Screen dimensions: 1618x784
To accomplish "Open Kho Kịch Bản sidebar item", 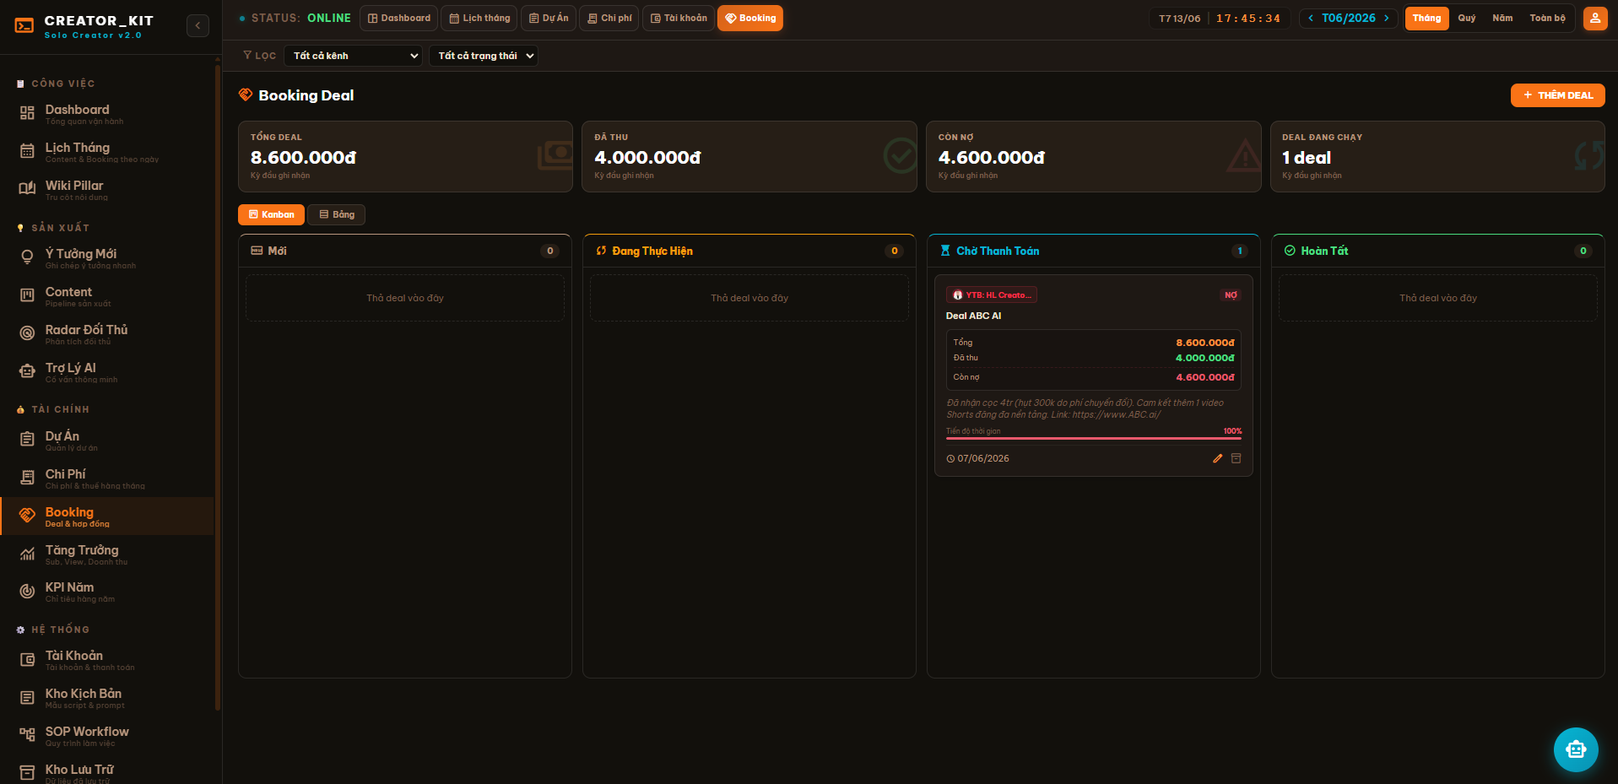I will (107, 698).
